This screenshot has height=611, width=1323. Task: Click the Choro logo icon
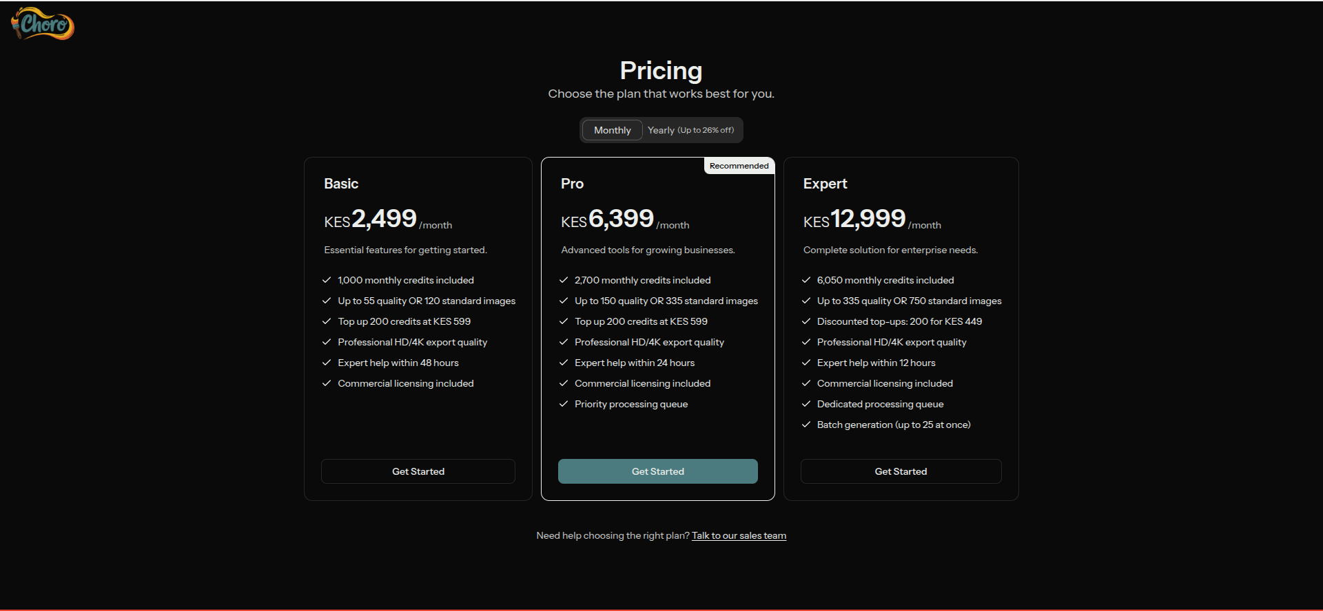(x=43, y=24)
